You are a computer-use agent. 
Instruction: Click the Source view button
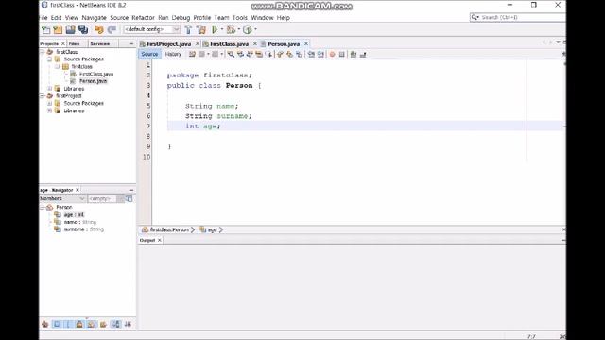149,55
